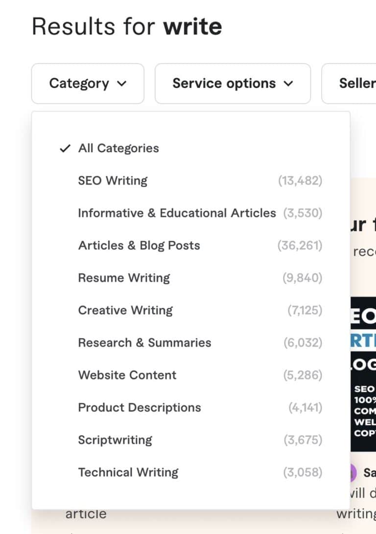The width and height of the screenshot is (376, 534).
Task: Choose Scriptwriting category
Action: tap(115, 439)
